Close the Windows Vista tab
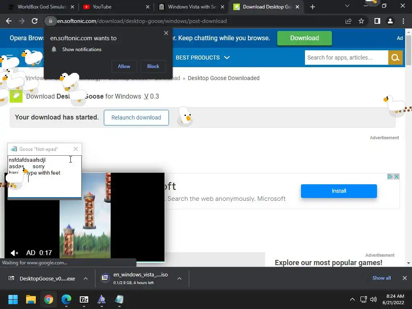The image size is (412, 309). tap(222, 7)
